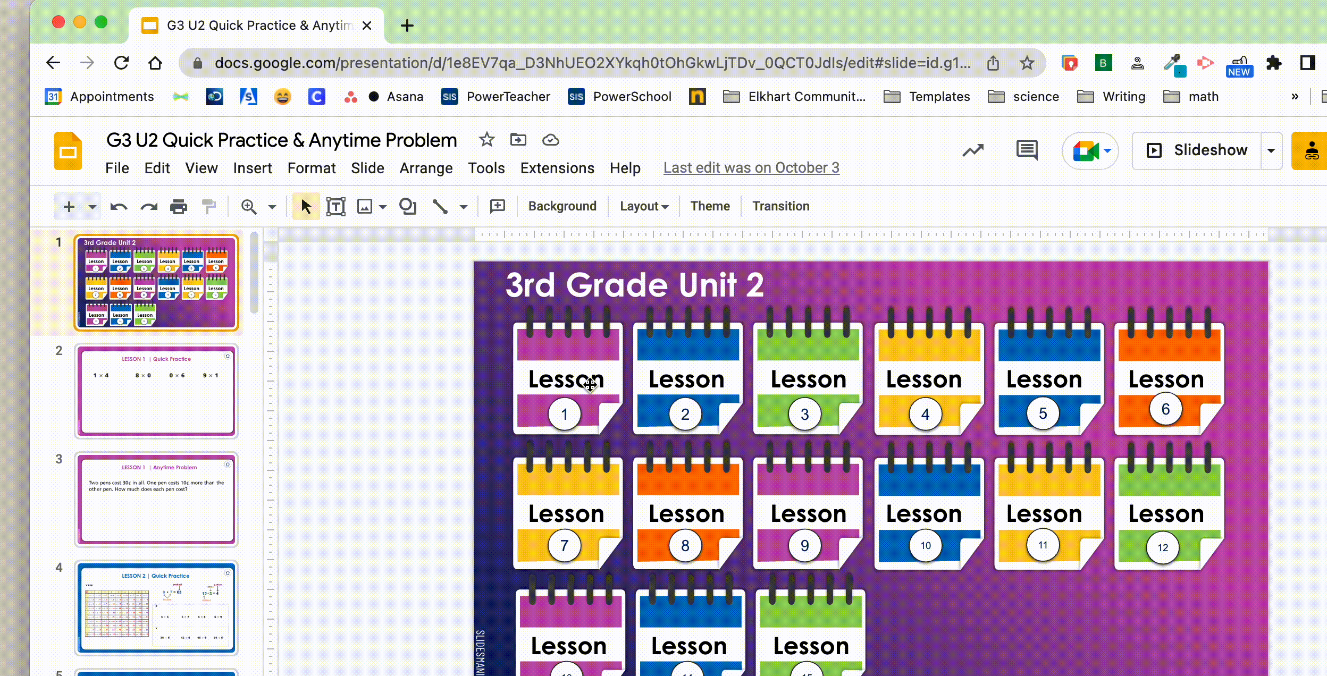1327x676 pixels.
Task: Select slide 2 Lesson 1 Quick Practice thumbnail
Action: click(x=156, y=391)
